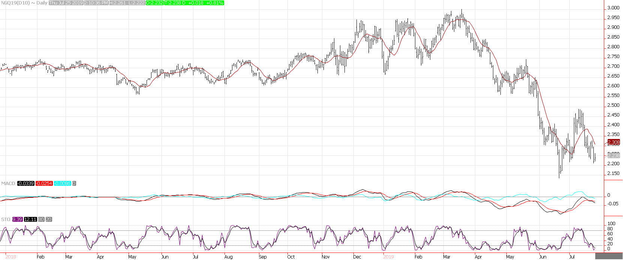Viewport: 623px width, 260px height.
Task: Click the gray MACD zero-line 0 badge
Action: [74, 184]
